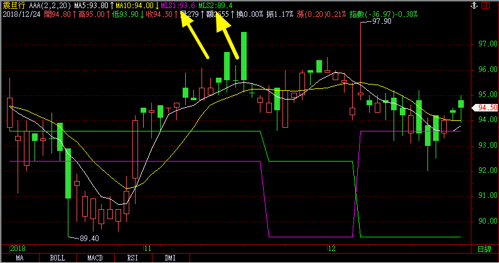Open the BOLL indicator tab
The height and width of the screenshot is (263, 499).
tap(58, 258)
